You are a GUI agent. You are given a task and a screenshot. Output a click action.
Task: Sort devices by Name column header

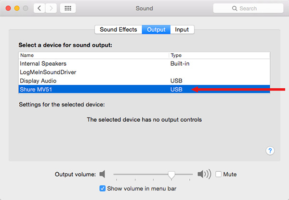(x=93, y=56)
